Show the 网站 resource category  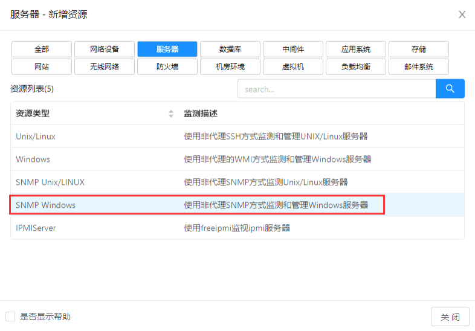tap(42, 66)
